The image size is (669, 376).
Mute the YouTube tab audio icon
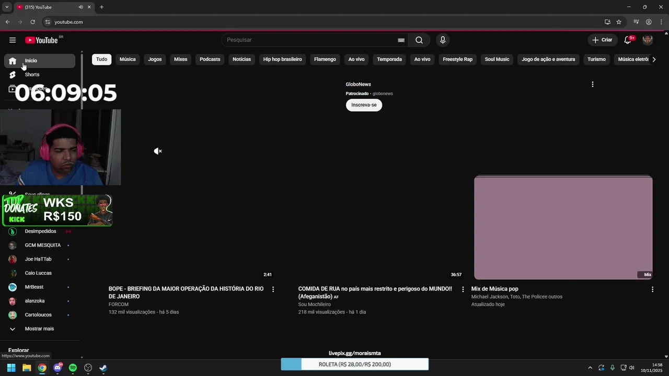[80, 7]
